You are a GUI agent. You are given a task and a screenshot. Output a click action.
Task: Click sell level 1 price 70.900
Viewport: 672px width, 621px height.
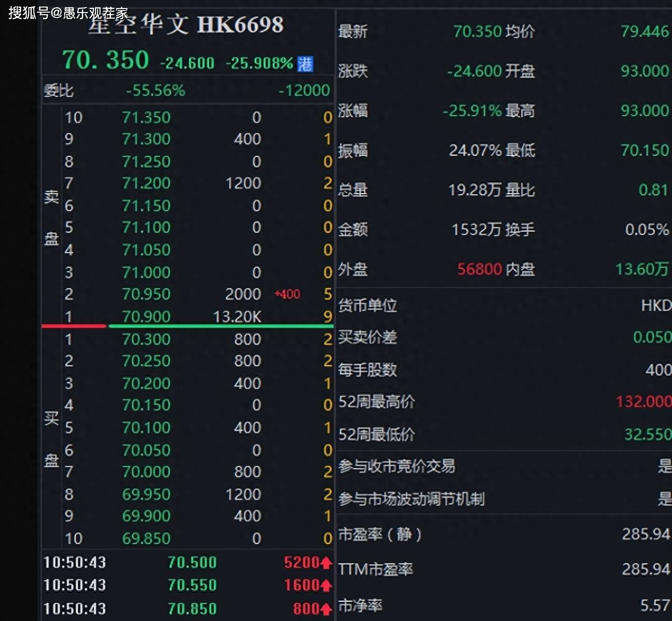pyautogui.click(x=146, y=317)
